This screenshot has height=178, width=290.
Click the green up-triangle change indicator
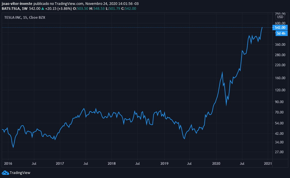click(x=43, y=9)
